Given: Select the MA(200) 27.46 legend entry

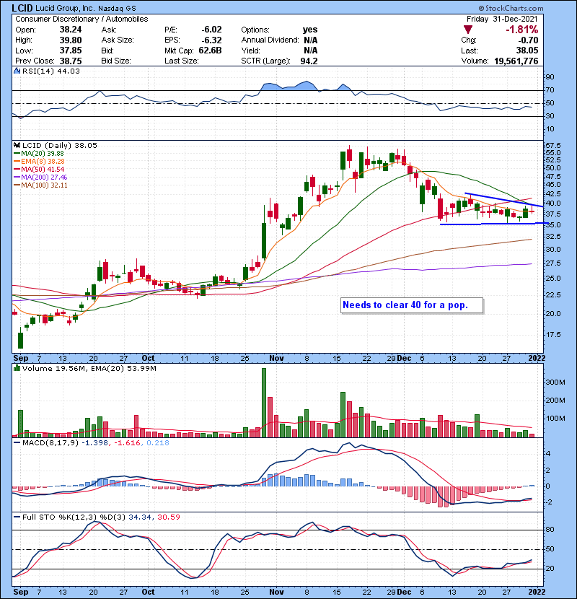Looking at the screenshot, I should [41, 178].
